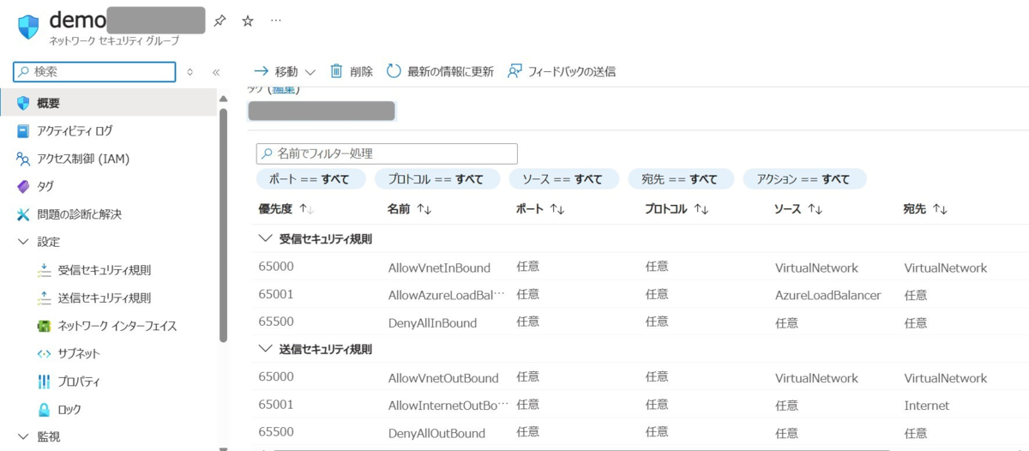Viewport: 1029px width, 451px height.
Task: Click the 削除 trash can icon
Action: pos(336,71)
